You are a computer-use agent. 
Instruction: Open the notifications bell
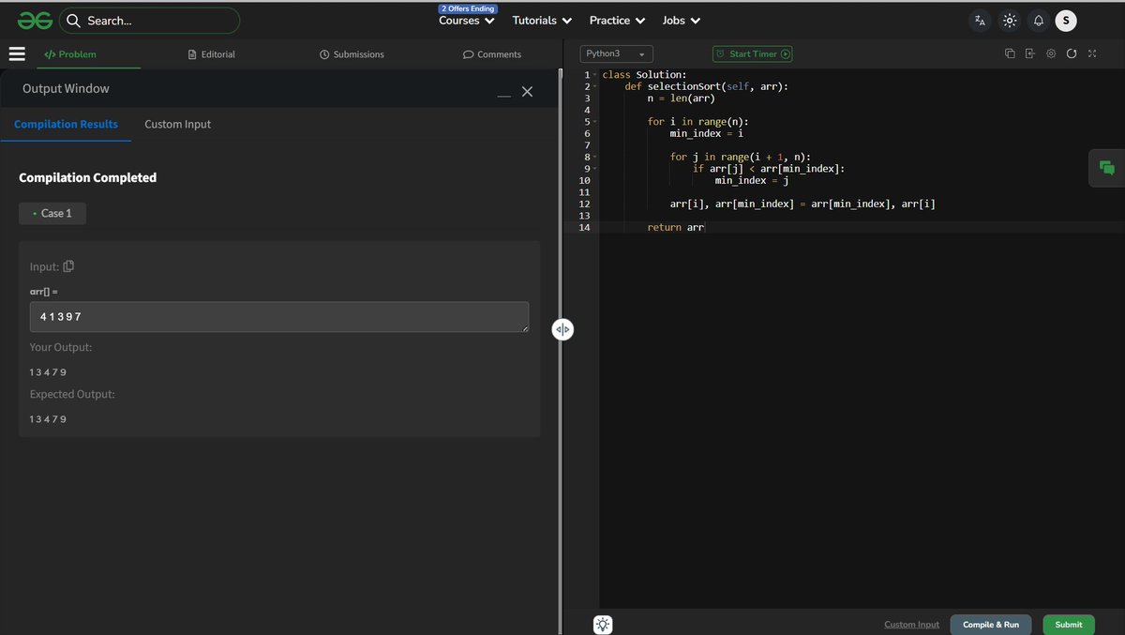coord(1039,21)
